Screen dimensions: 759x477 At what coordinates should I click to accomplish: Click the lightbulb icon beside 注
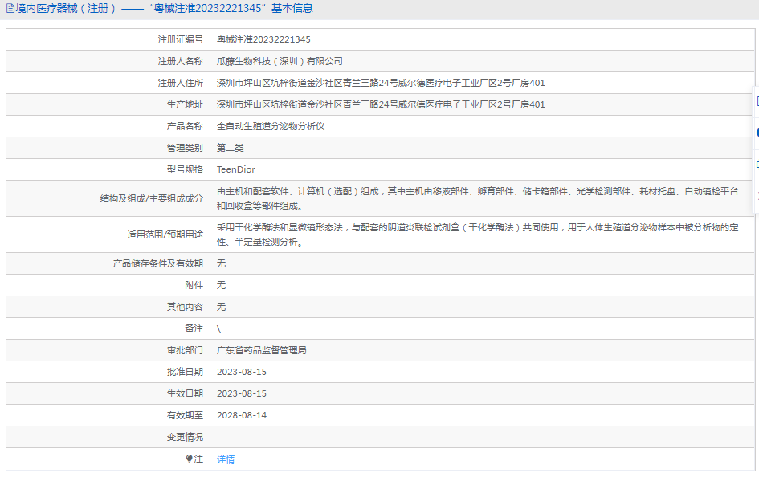190,459
